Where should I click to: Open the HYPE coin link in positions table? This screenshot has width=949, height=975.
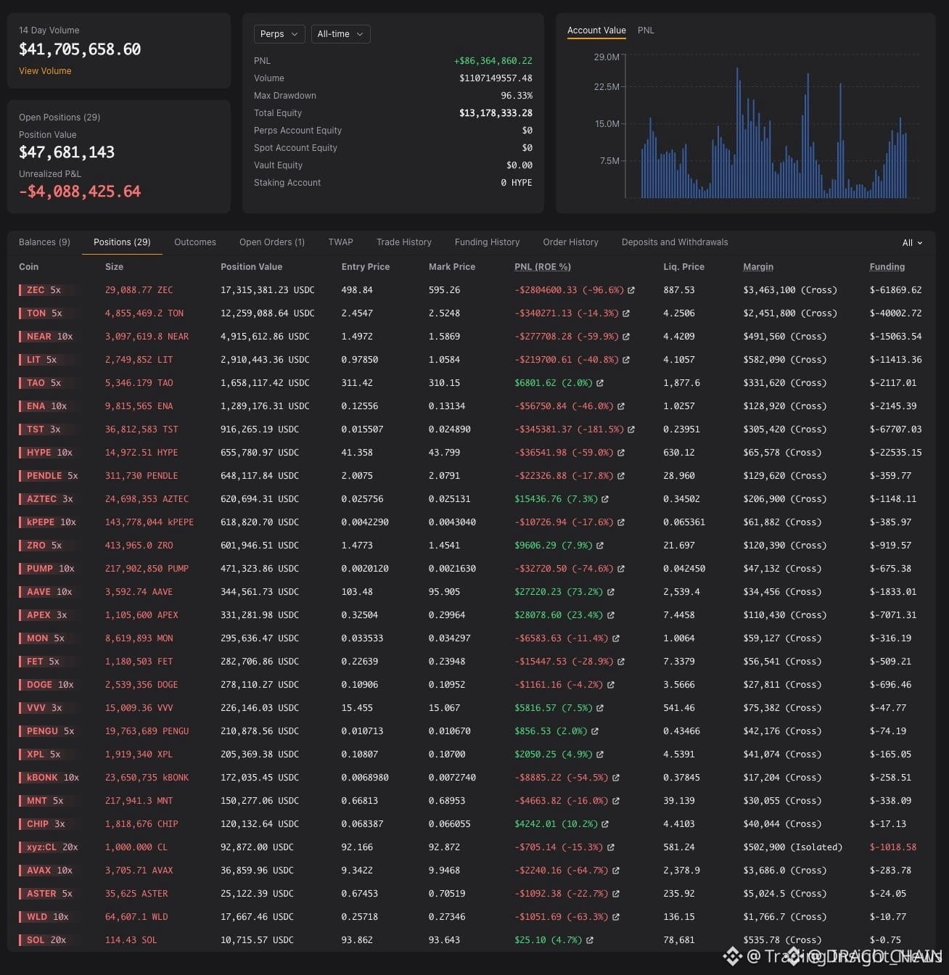(39, 453)
